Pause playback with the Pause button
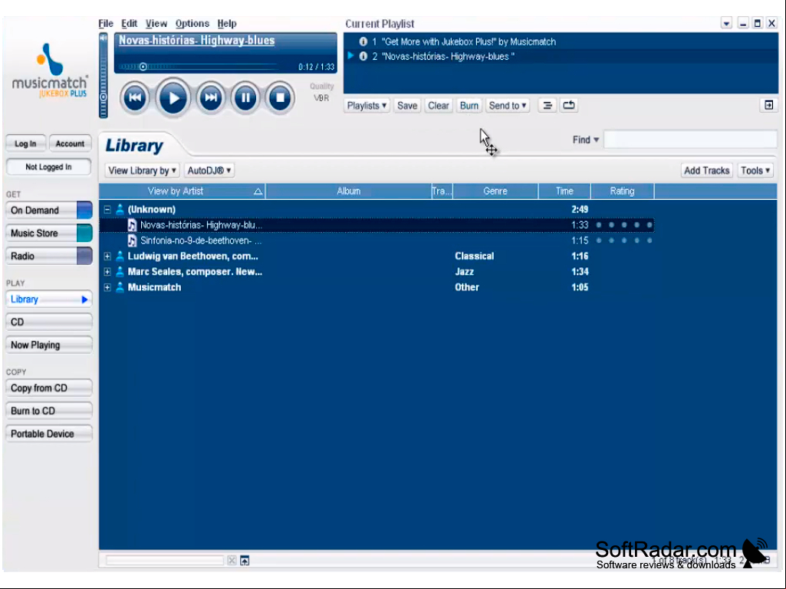This screenshot has width=786, height=589. tap(245, 98)
